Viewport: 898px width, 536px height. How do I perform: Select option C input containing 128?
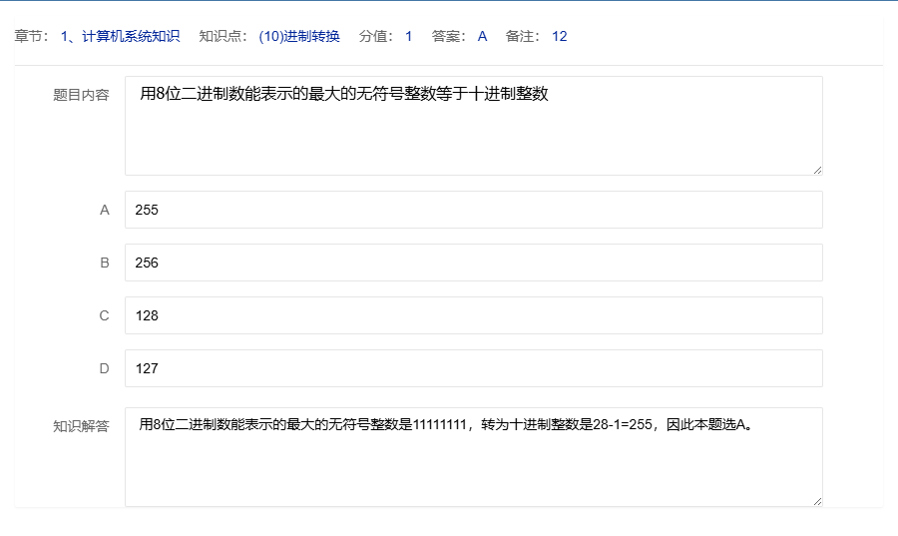(x=473, y=315)
